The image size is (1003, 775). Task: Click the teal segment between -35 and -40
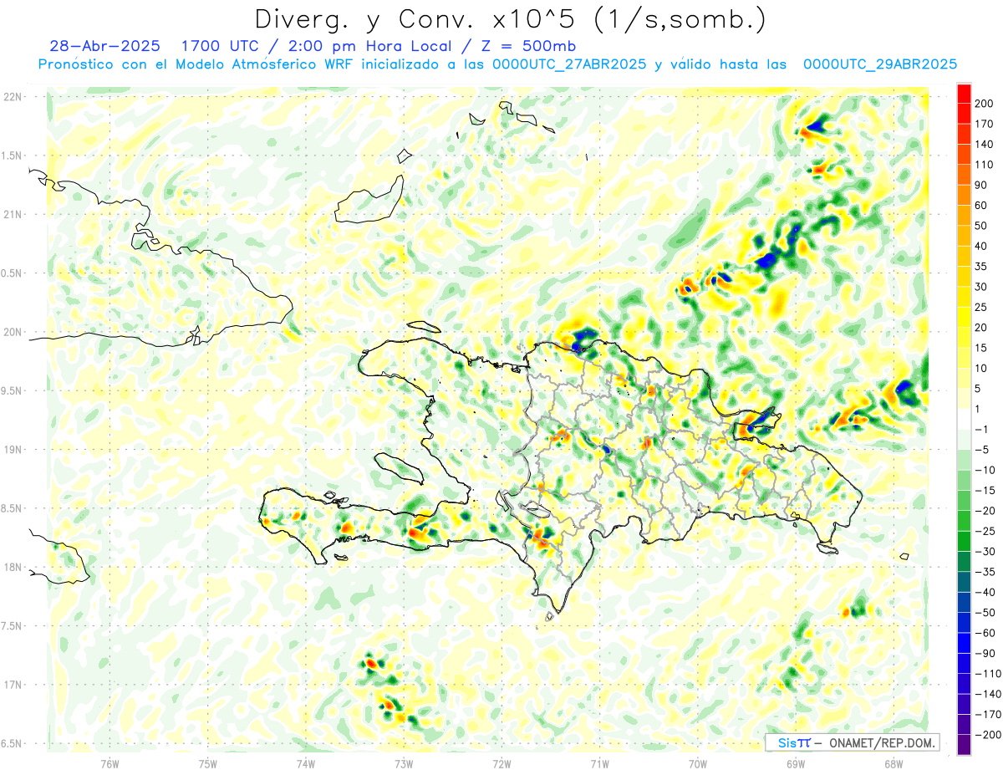(964, 581)
